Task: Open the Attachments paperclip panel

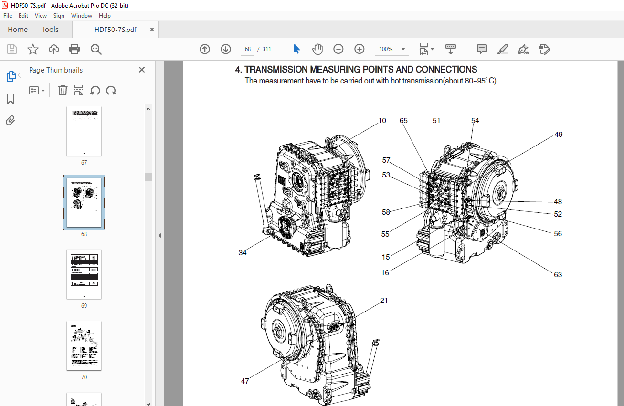Action: [11, 120]
